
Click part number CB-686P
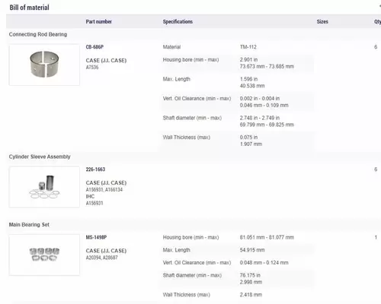click(94, 47)
